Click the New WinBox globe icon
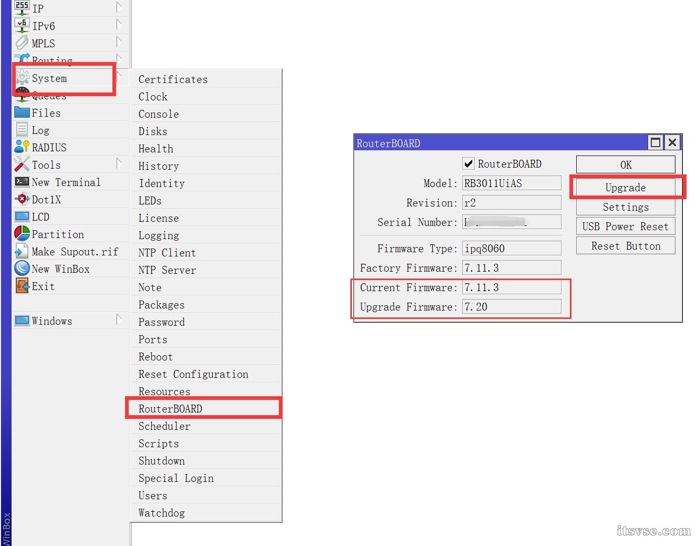Viewport: 696px width, 546px height. (x=22, y=269)
